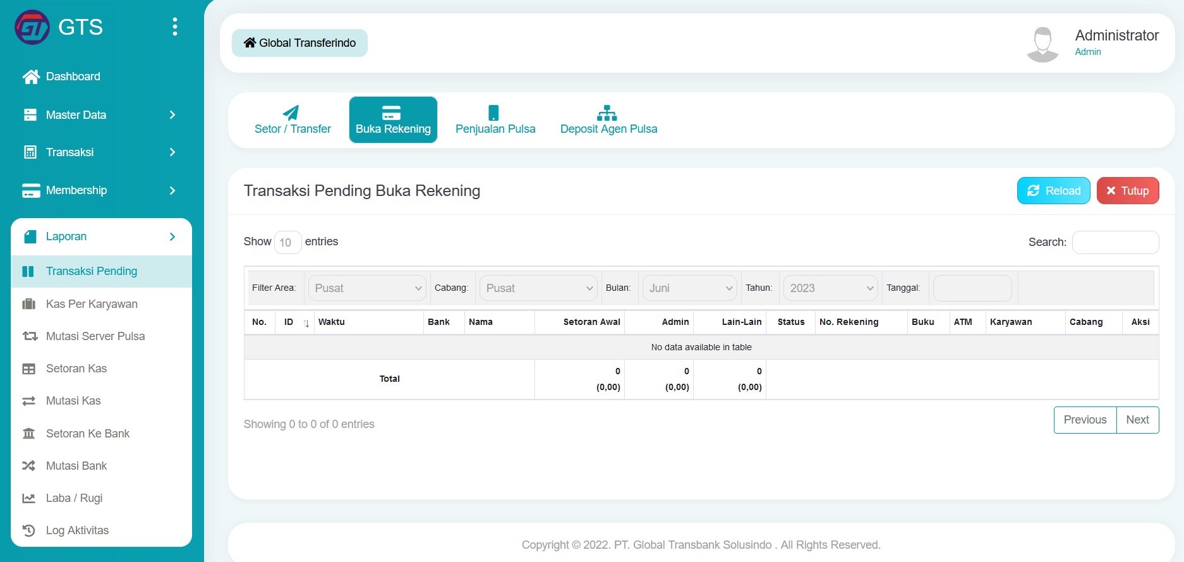This screenshot has height=562, width=1184.
Task: Click the Deposit Agen Pulsa sitemap icon
Action: point(607,113)
